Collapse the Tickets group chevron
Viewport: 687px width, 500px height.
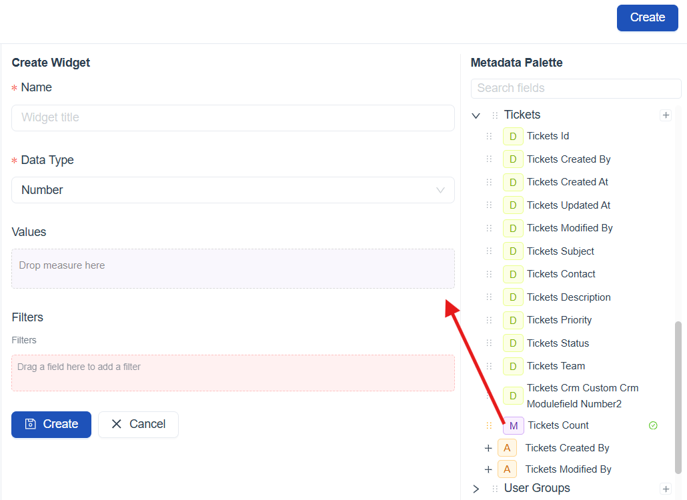click(x=476, y=115)
